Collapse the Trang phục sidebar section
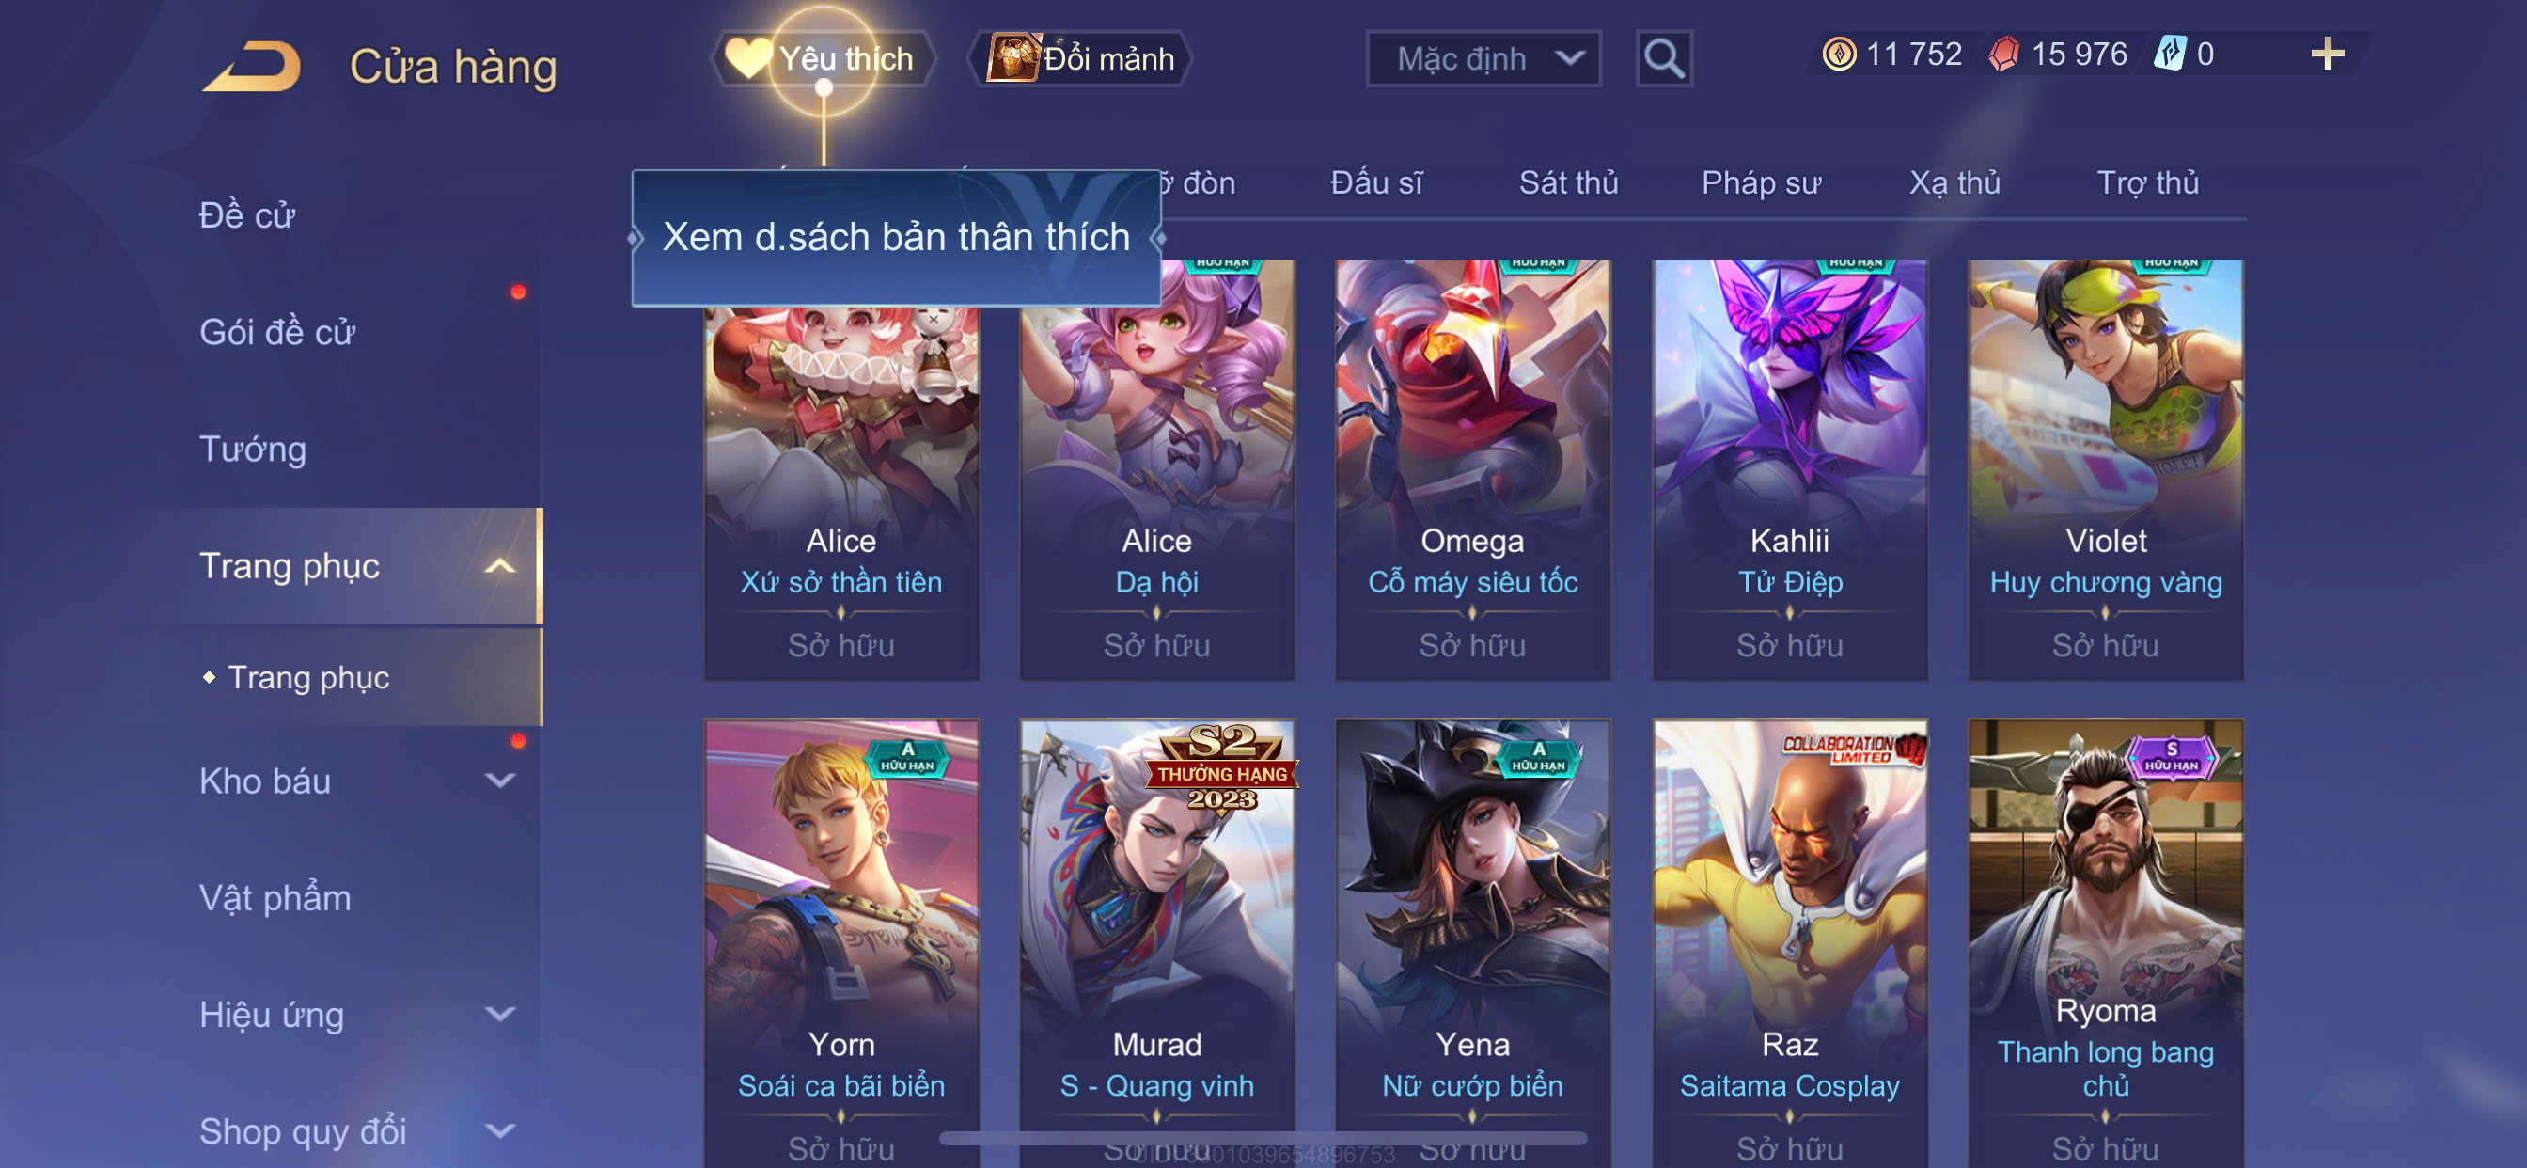The image size is (2527, 1168). 500,566
